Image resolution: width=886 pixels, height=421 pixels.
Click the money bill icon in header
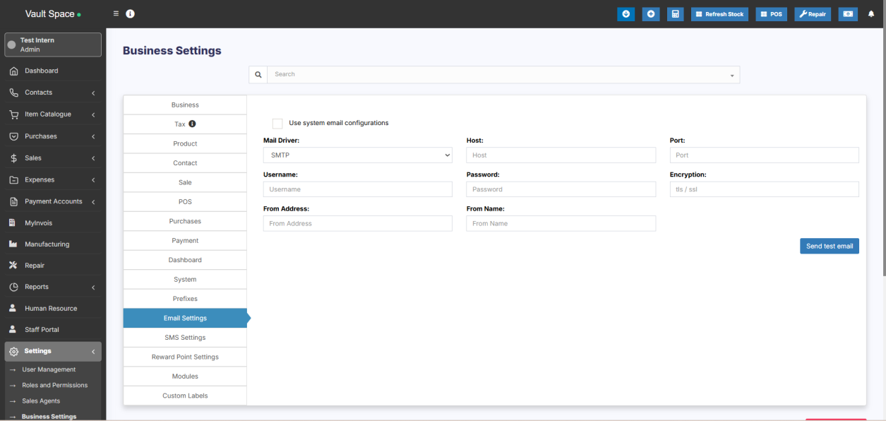tap(848, 14)
